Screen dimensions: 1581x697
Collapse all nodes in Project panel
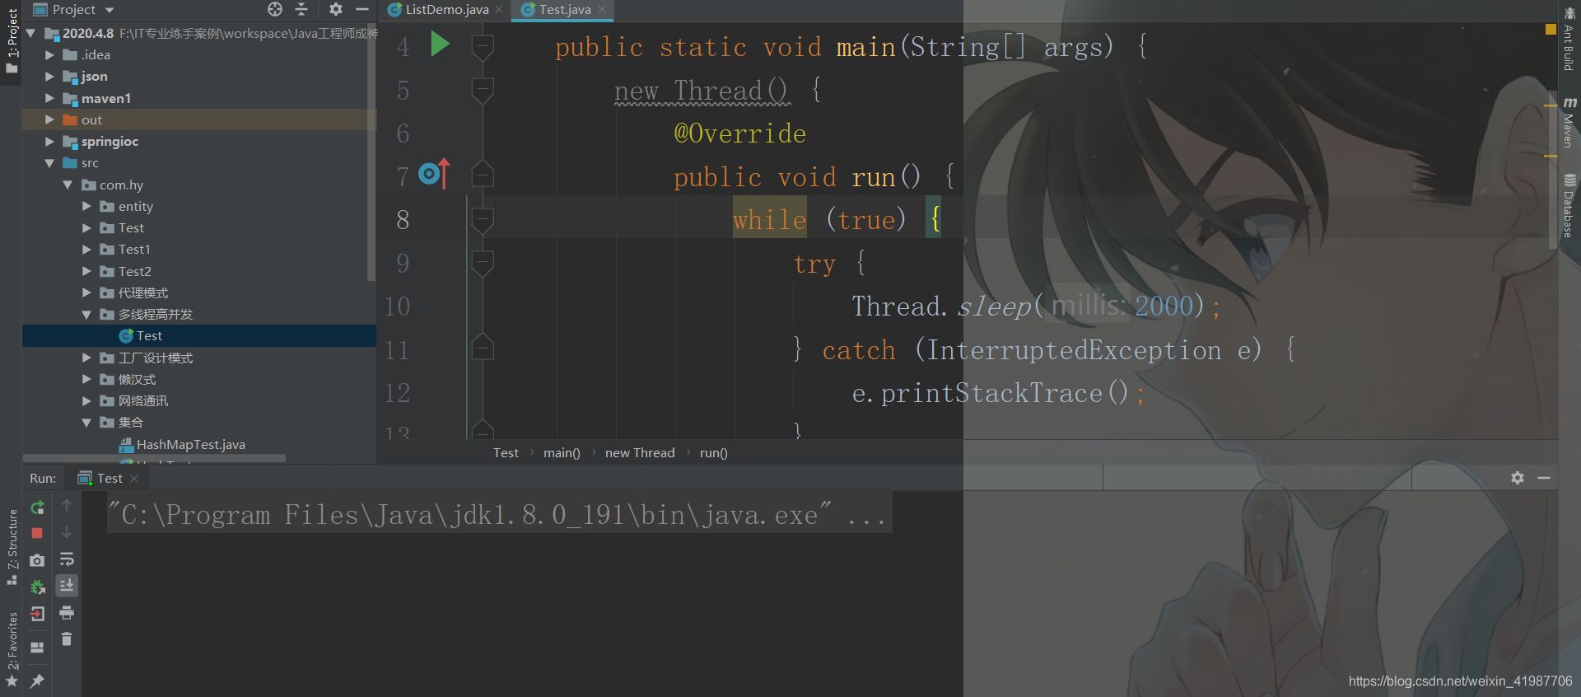(301, 9)
